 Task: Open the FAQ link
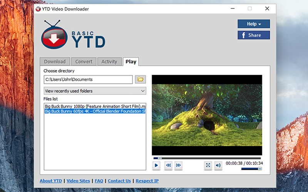pyautogui.click(x=99, y=181)
